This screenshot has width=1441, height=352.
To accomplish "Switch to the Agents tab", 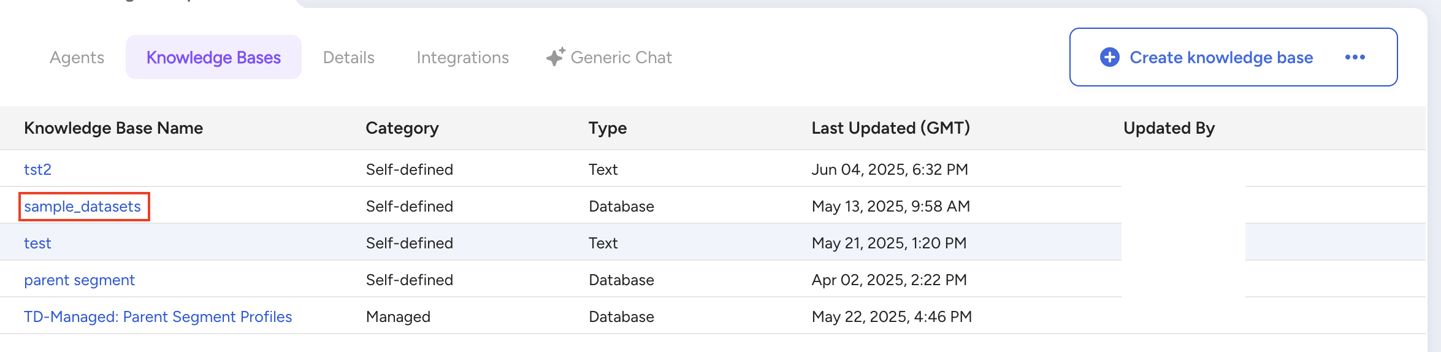I will pos(77,57).
